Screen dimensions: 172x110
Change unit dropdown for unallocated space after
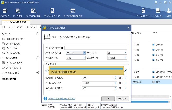click(x=125, y=88)
